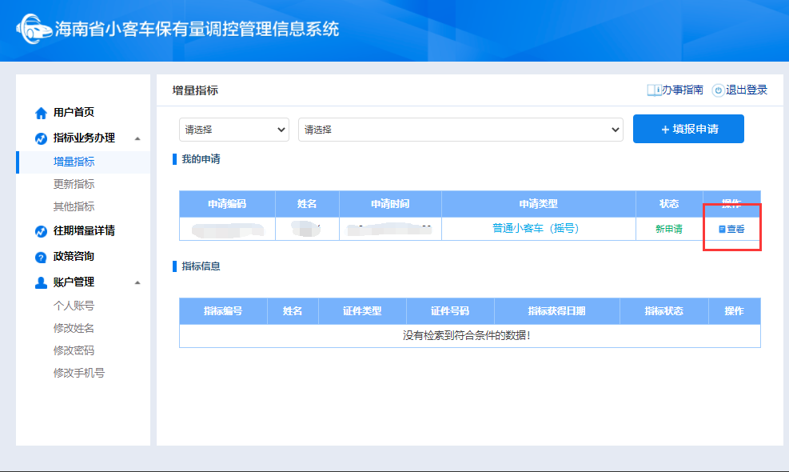Click the power icon beside 退出登录
This screenshot has width=789, height=472.
coord(718,90)
